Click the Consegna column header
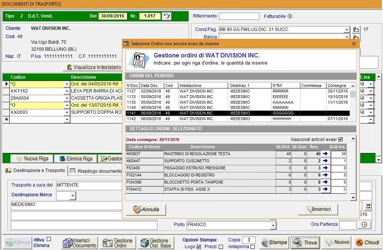This screenshot has height=250, width=383. (338, 85)
